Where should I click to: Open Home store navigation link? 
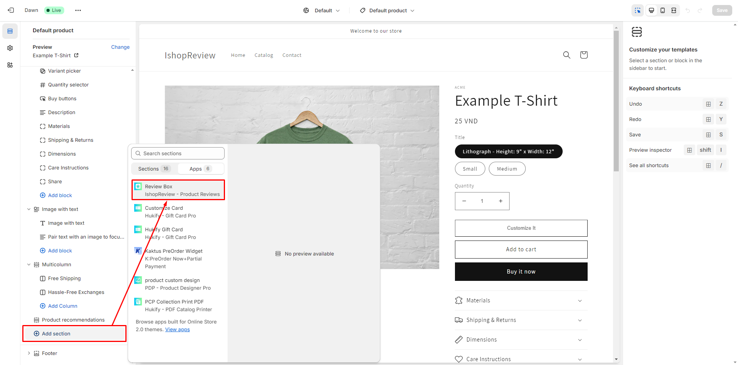point(238,55)
